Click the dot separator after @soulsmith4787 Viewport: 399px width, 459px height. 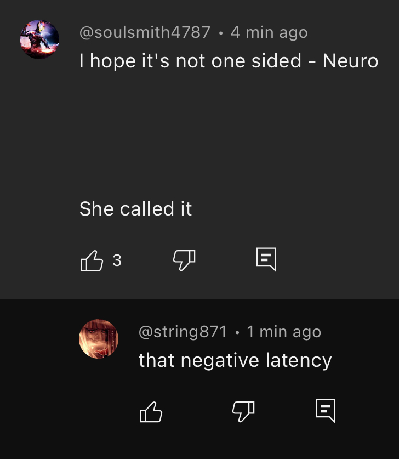[x=220, y=33]
